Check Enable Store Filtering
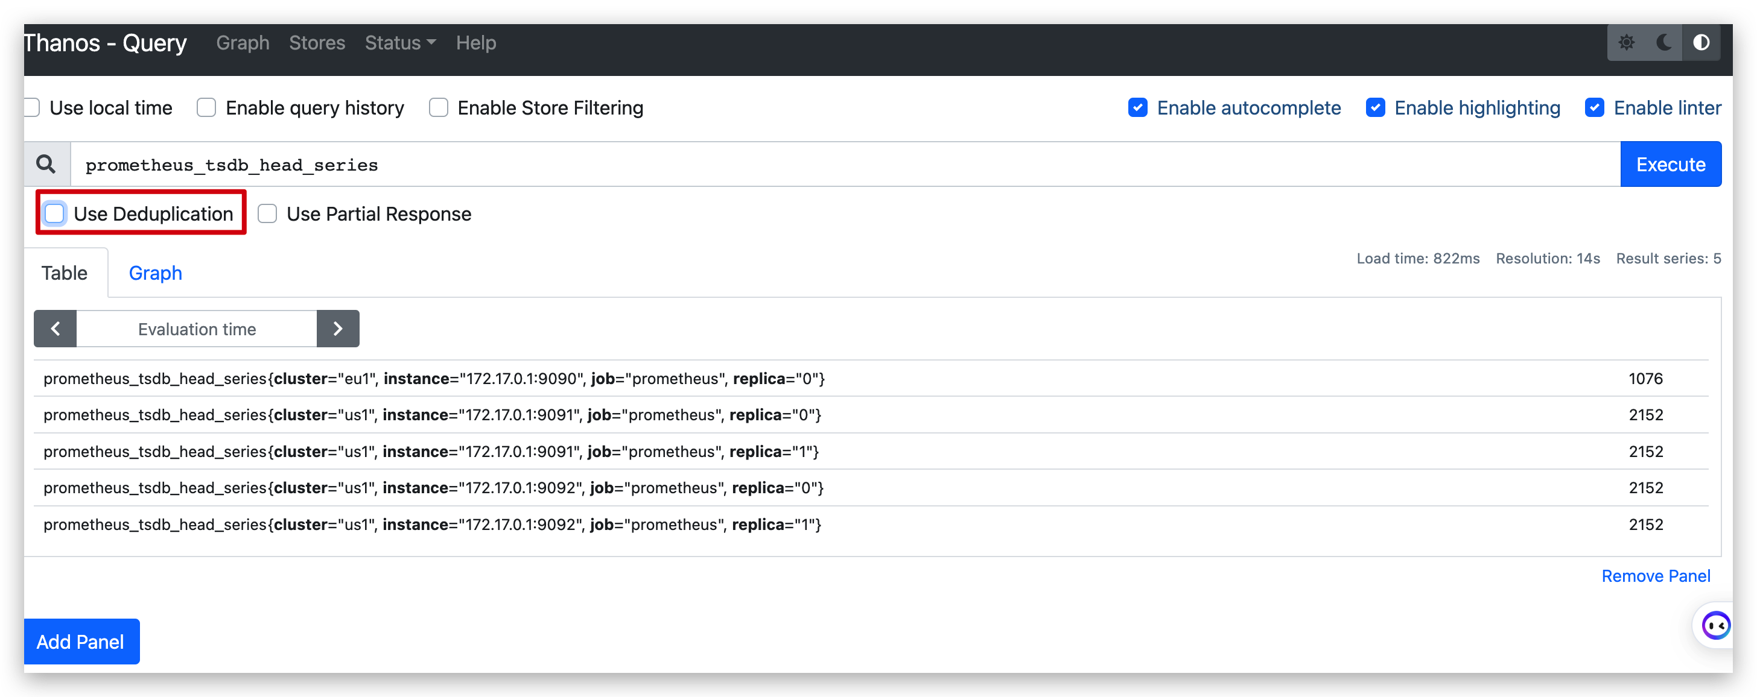This screenshot has height=697, width=1757. click(x=439, y=108)
